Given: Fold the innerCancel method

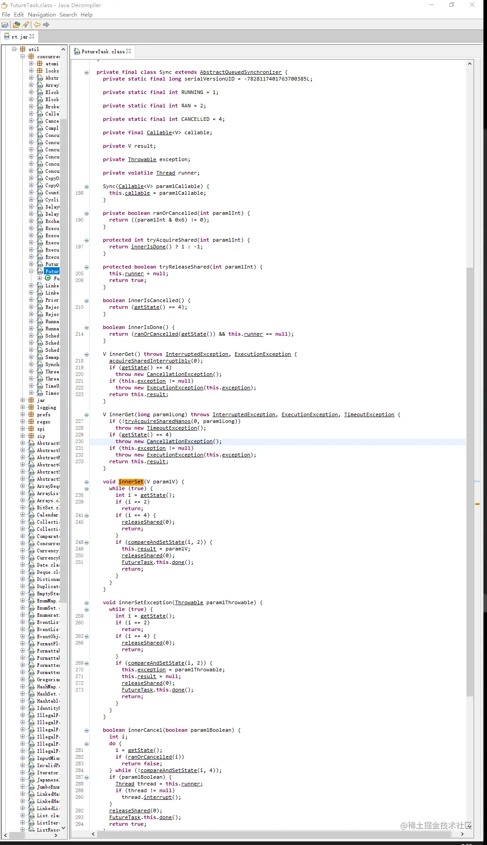Looking at the screenshot, I should [x=86, y=730].
